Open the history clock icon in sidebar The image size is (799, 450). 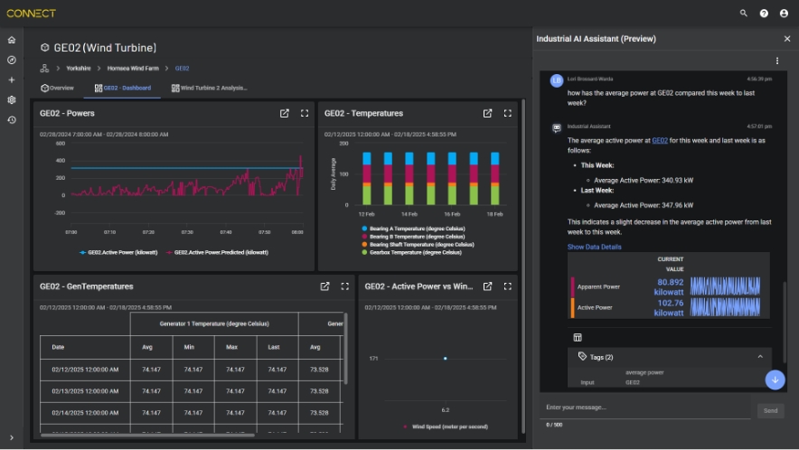click(11, 120)
